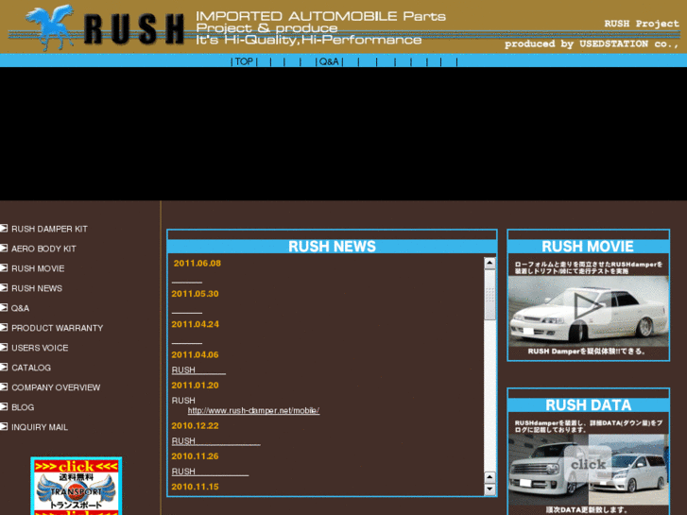Click 'produced by USEDSTATION co.,' text

592,43
